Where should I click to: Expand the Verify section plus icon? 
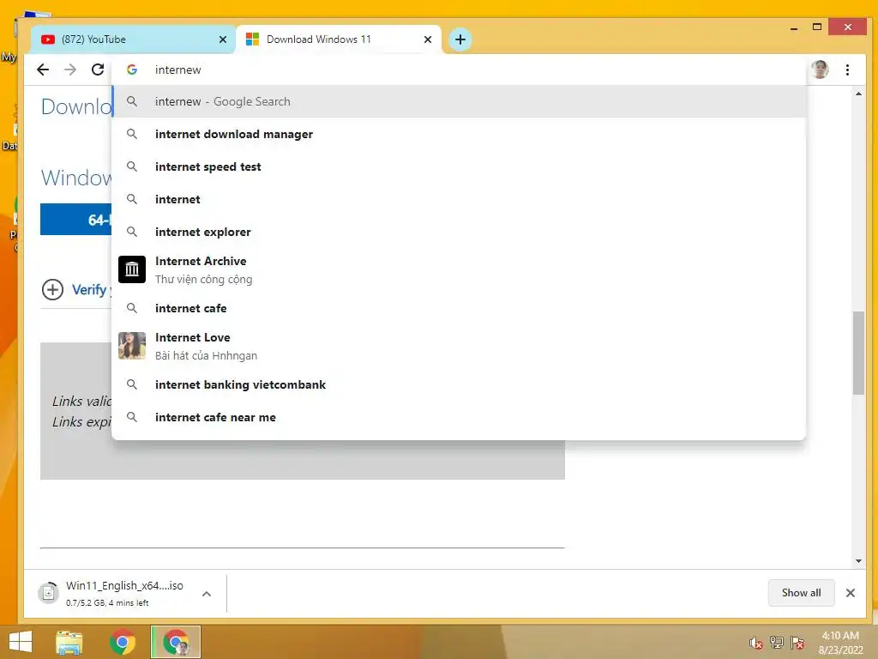click(52, 290)
